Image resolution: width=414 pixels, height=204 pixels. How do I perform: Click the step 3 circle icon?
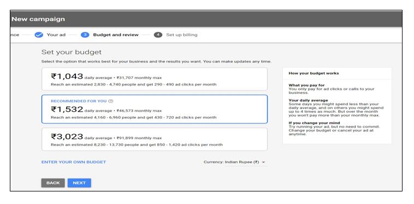(x=85, y=35)
